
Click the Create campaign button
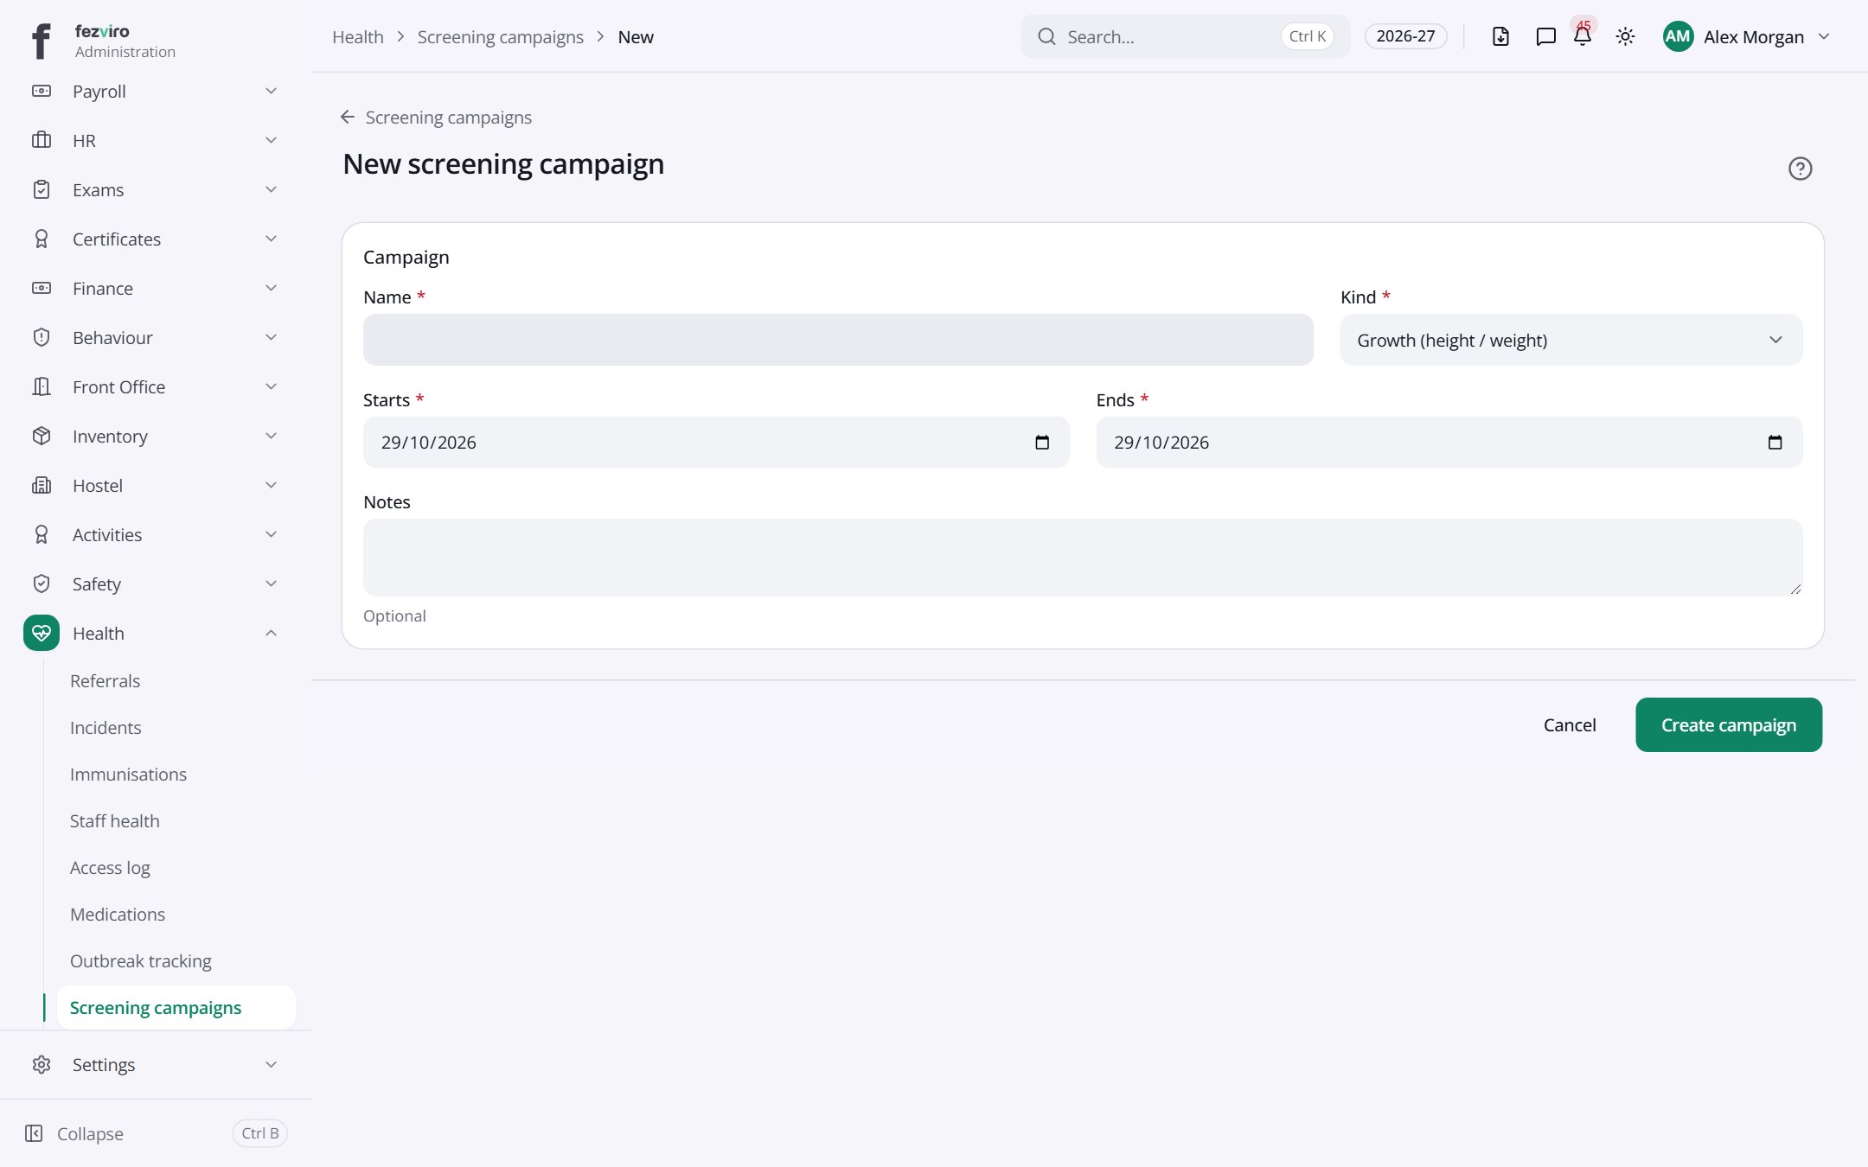[1728, 724]
